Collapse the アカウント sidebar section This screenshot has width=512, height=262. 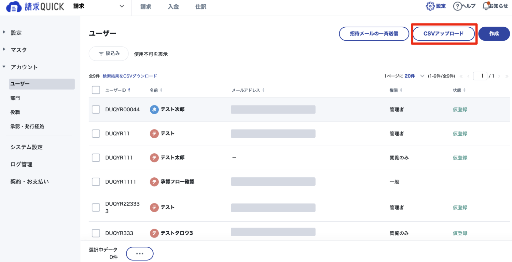pyautogui.click(x=4, y=67)
